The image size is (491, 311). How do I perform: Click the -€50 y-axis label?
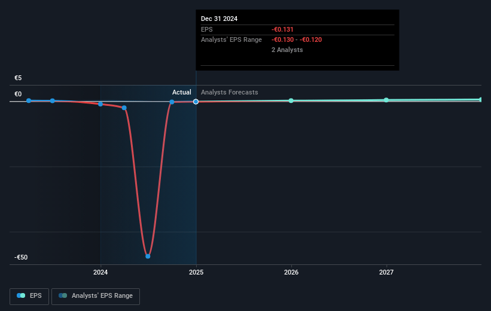click(21, 257)
